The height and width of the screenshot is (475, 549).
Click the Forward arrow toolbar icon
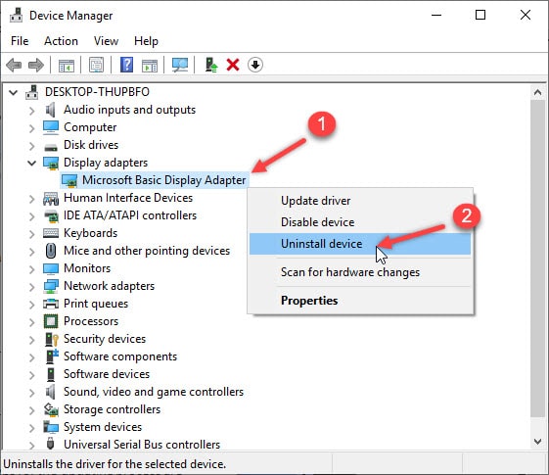pyautogui.click(x=36, y=66)
